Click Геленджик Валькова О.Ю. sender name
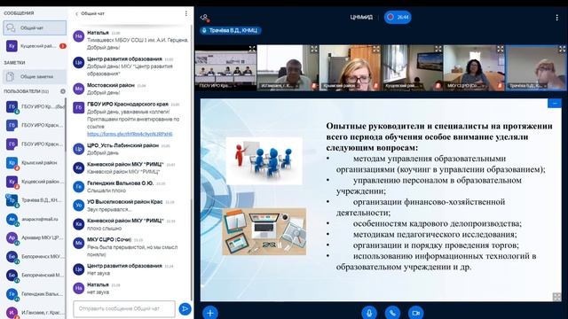The image size is (568, 319). (x=121, y=183)
